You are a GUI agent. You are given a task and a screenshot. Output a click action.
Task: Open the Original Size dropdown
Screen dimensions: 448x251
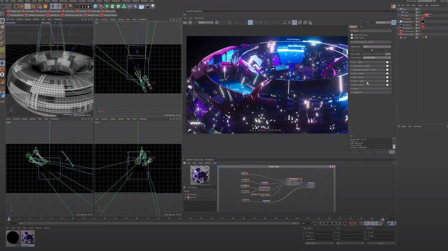[383, 22]
